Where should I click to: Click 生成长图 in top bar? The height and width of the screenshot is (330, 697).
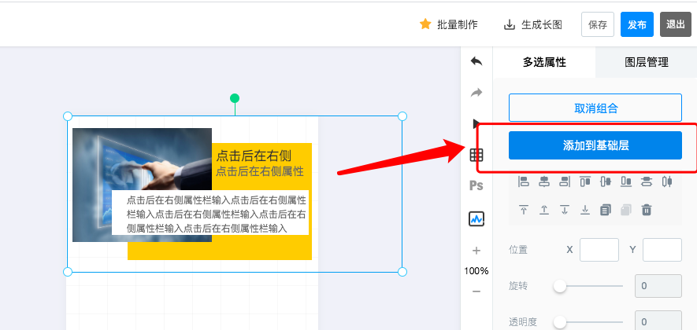(533, 24)
